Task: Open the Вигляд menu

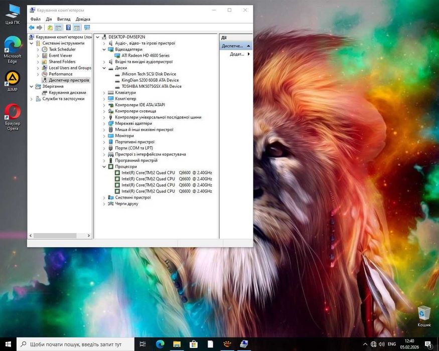Action: [64, 19]
